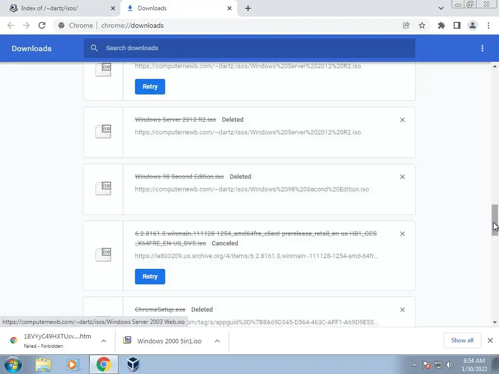The height and width of the screenshot is (374, 499).
Task: Remove Windows Server 2012 R2.iso deleted entry
Action: click(402, 120)
